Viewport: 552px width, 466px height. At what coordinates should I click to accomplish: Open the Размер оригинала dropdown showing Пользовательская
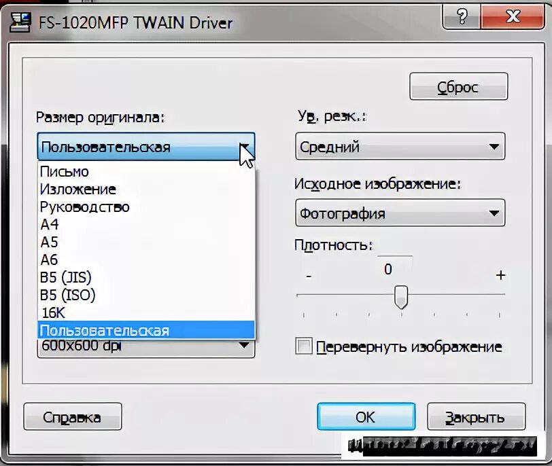tap(145, 146)
